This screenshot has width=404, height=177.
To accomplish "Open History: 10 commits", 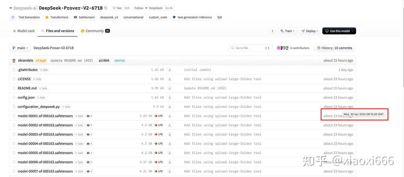I will pos(334,48).
